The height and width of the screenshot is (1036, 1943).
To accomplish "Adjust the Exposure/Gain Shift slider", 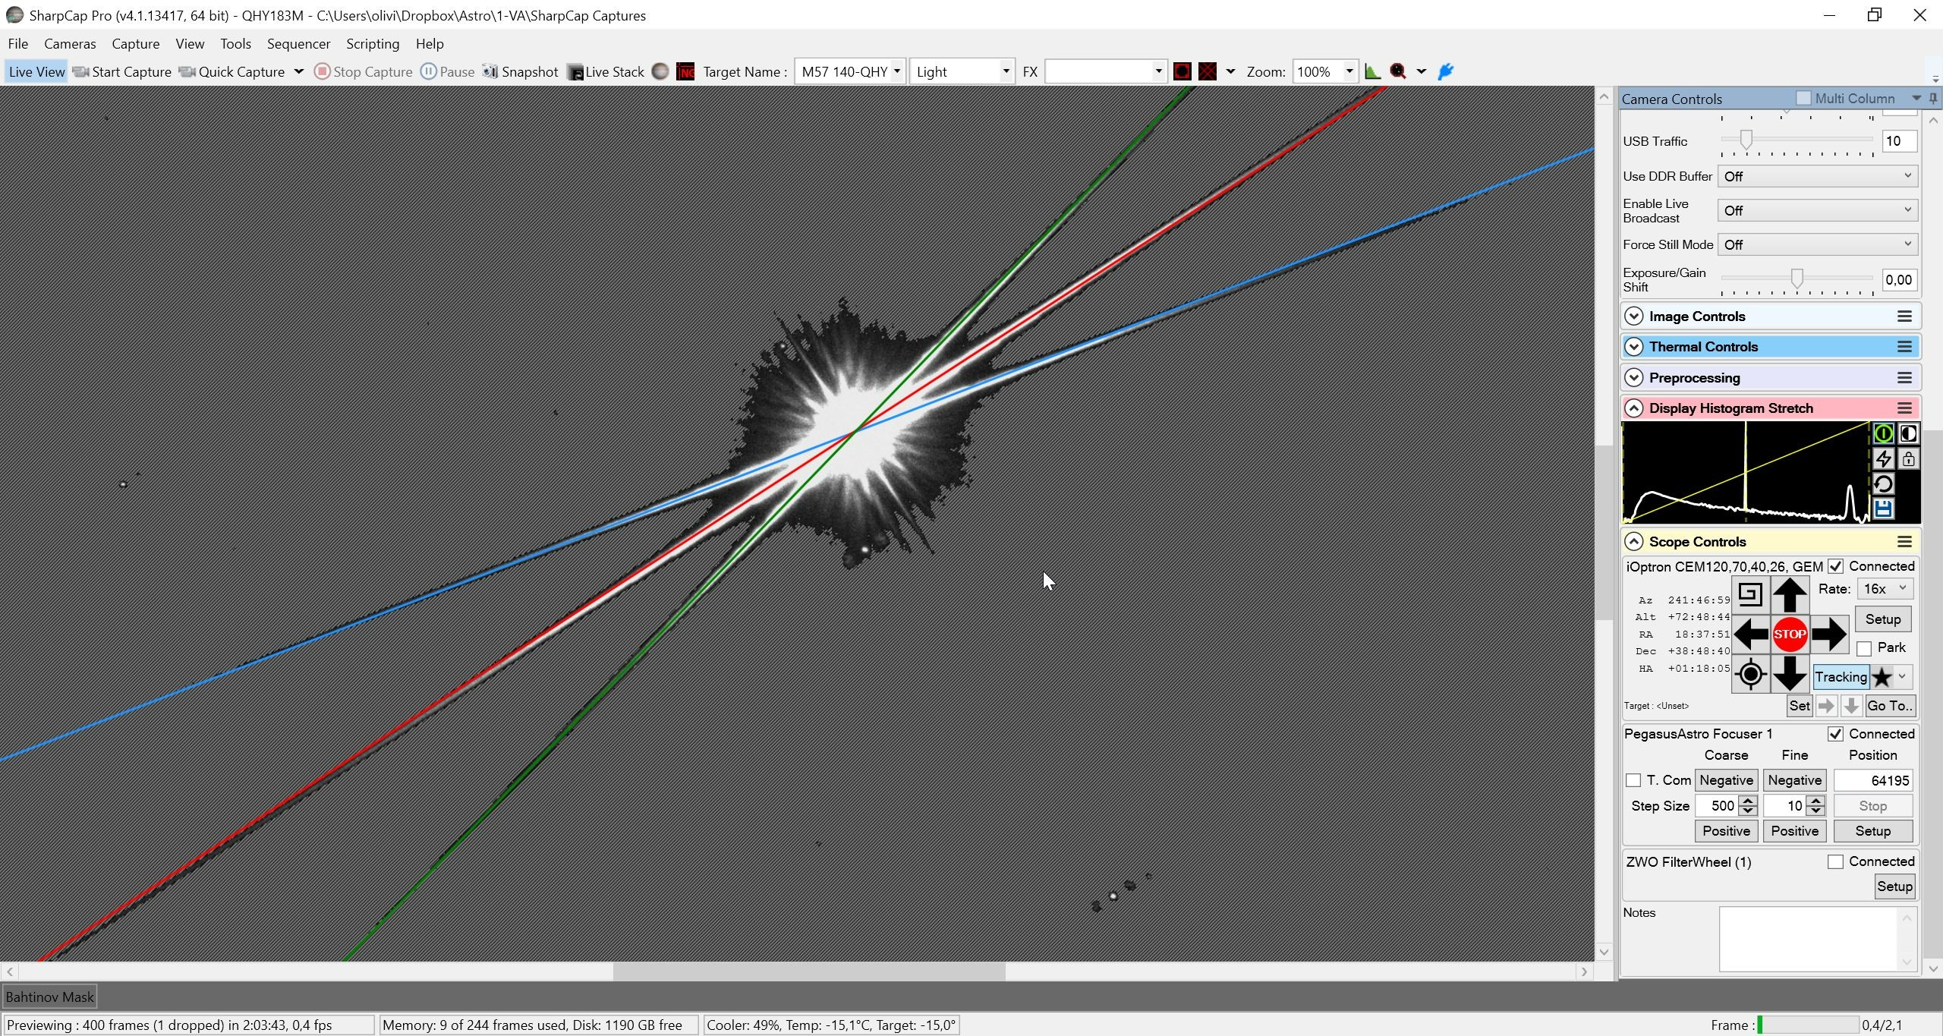I will point(1797,280).
